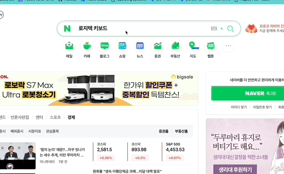
Task: Click the green magnifier search icon
Action: pyautogui.click(x=230, y=29)
